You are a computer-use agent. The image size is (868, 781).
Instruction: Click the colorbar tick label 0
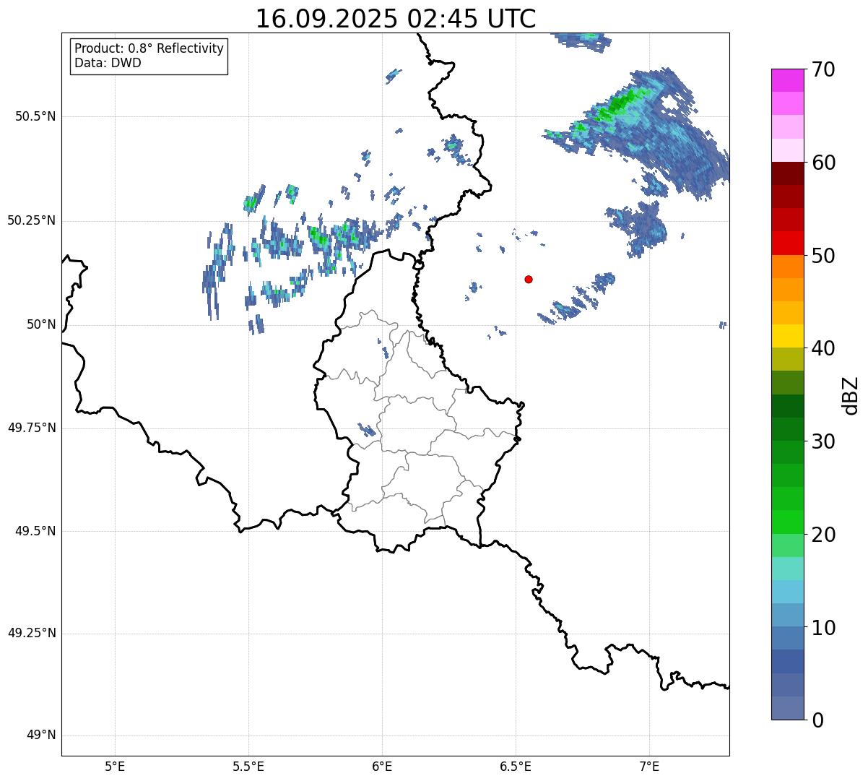point(817,720)
